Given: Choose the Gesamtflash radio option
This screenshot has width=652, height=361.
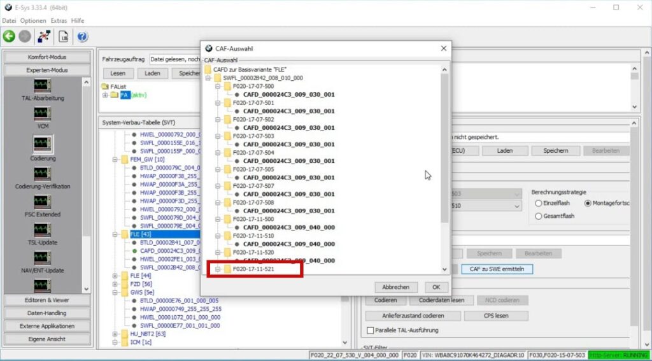Looking at the screenshot, I should coord(539,216).
